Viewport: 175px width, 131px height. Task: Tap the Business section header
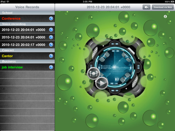(x=27, y=61)
